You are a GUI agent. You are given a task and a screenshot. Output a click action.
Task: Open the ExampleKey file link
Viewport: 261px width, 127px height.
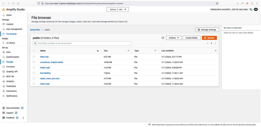tap(45, 73)
